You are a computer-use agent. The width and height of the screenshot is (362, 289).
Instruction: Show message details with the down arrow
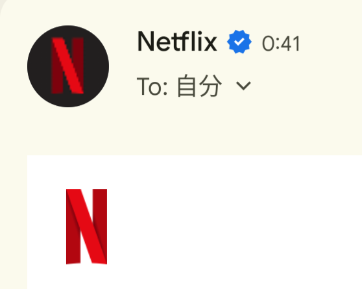[x=243, y=86]
